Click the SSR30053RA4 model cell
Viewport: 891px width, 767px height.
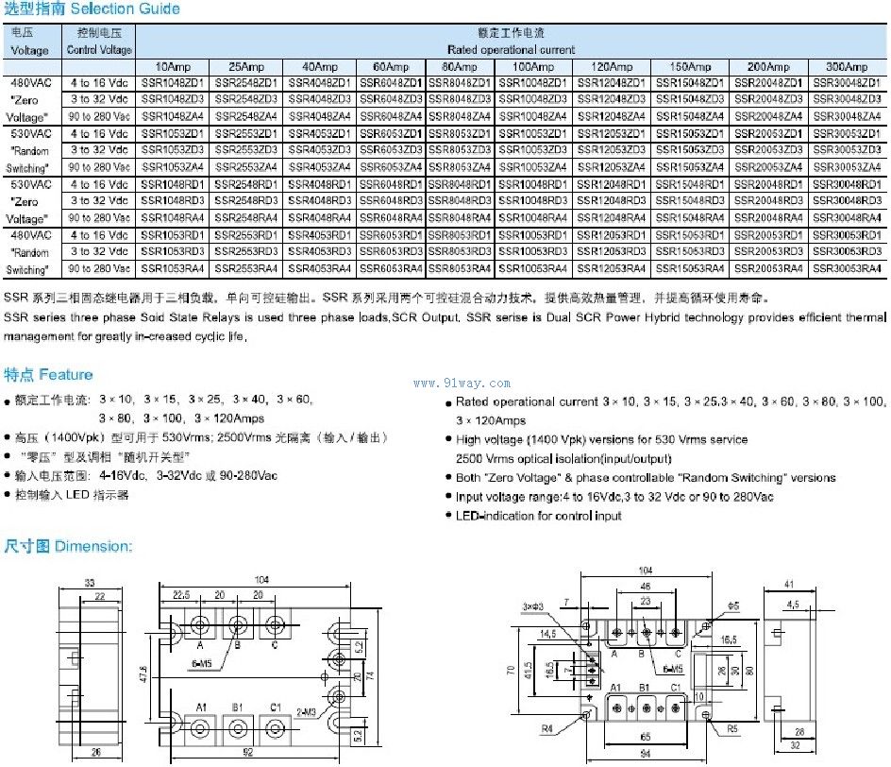tap(847, 269)
